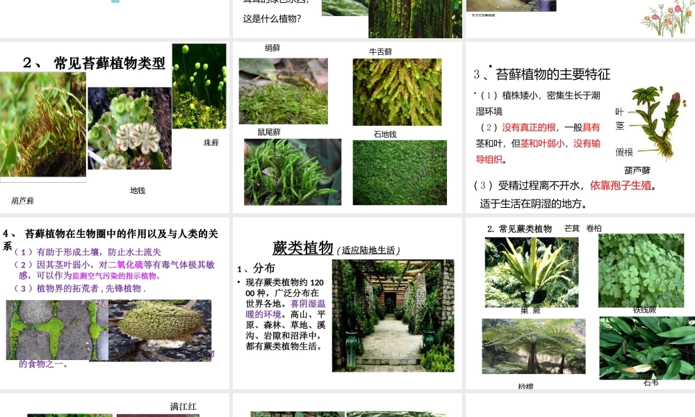This screenshot has width=695, height=417.
Task: Click the 石地钱 picture
Action: (x=400, y=172)
